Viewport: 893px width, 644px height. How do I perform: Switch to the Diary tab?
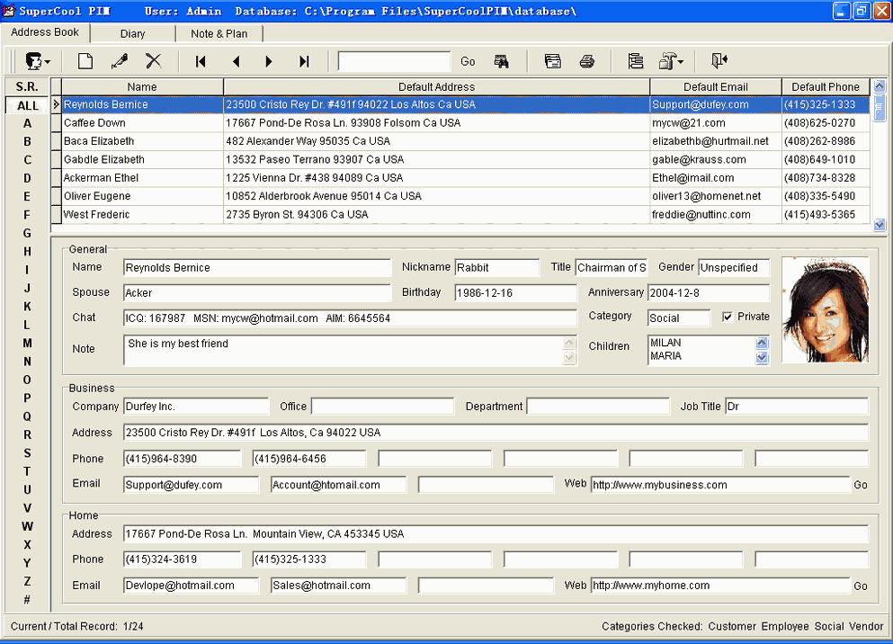tap(132, 33)
